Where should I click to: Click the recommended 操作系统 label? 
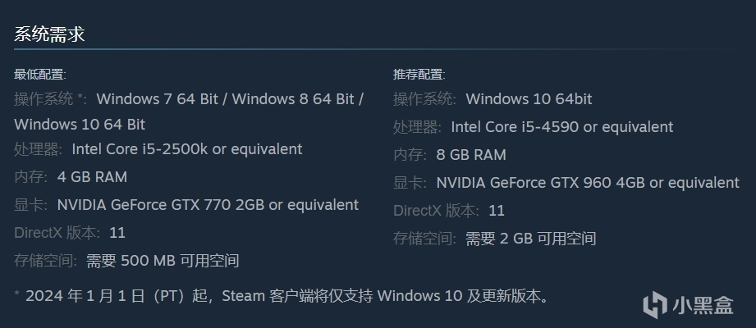424,99
